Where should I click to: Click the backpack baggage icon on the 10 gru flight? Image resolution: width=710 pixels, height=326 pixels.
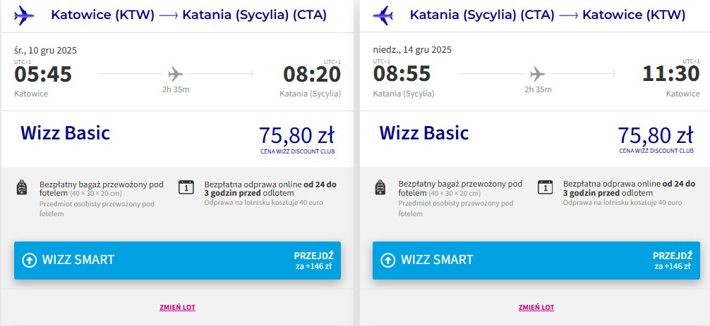[x=21, y=188]
